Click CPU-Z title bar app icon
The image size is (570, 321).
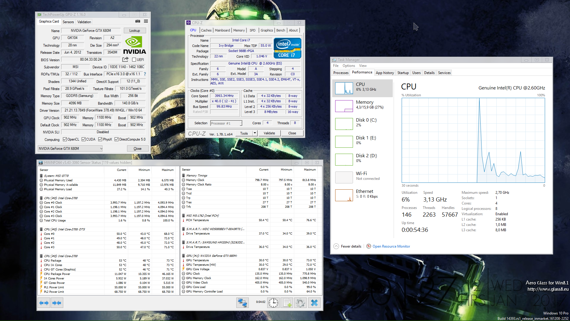189,23
